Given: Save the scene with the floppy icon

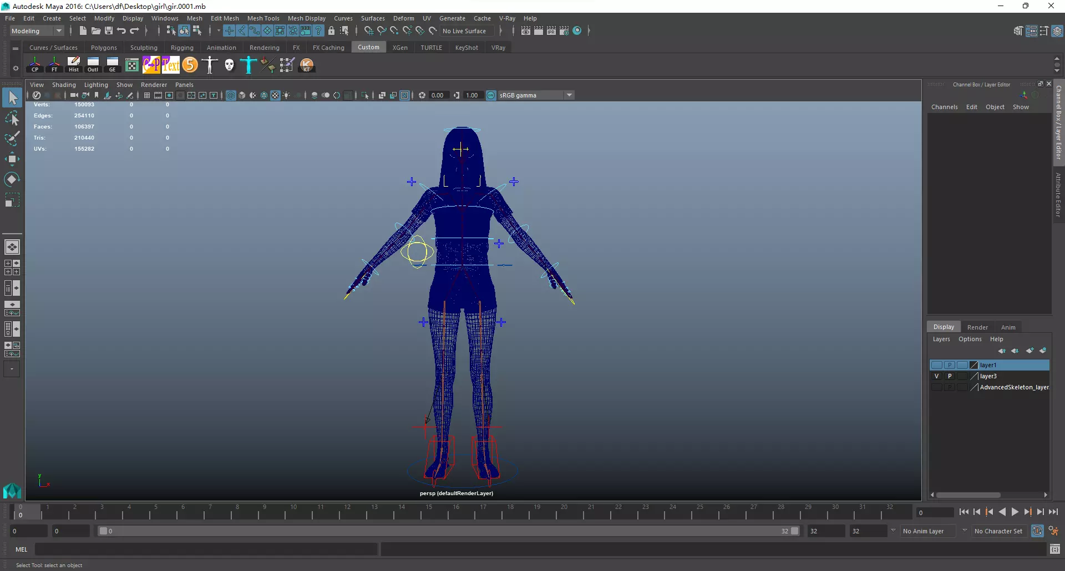Looking at the screenshot, I should (x=109, y=31).
